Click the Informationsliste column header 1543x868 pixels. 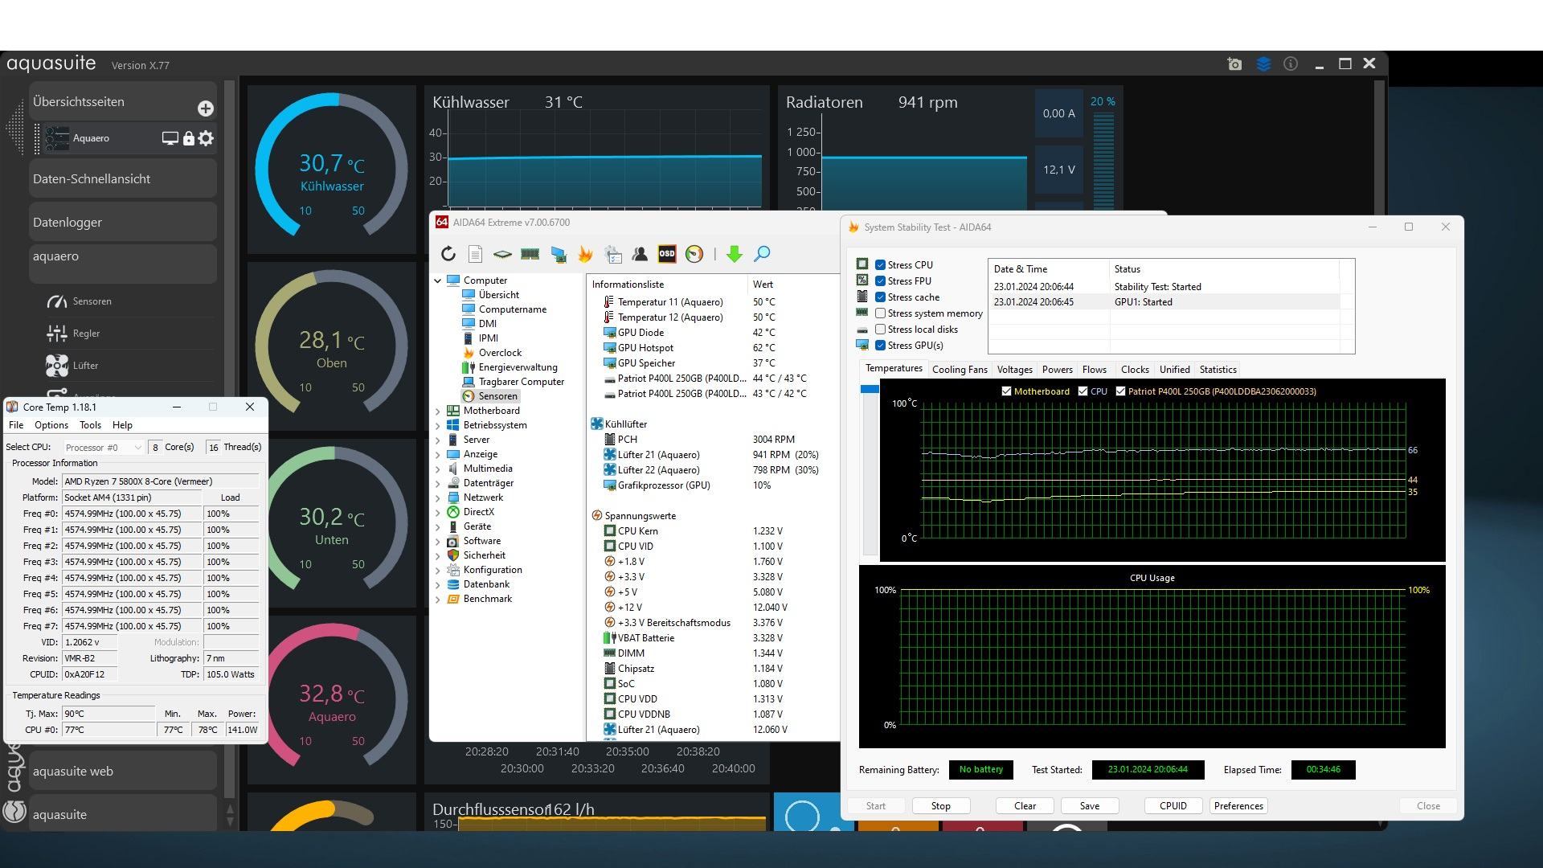tap(667, 285)
